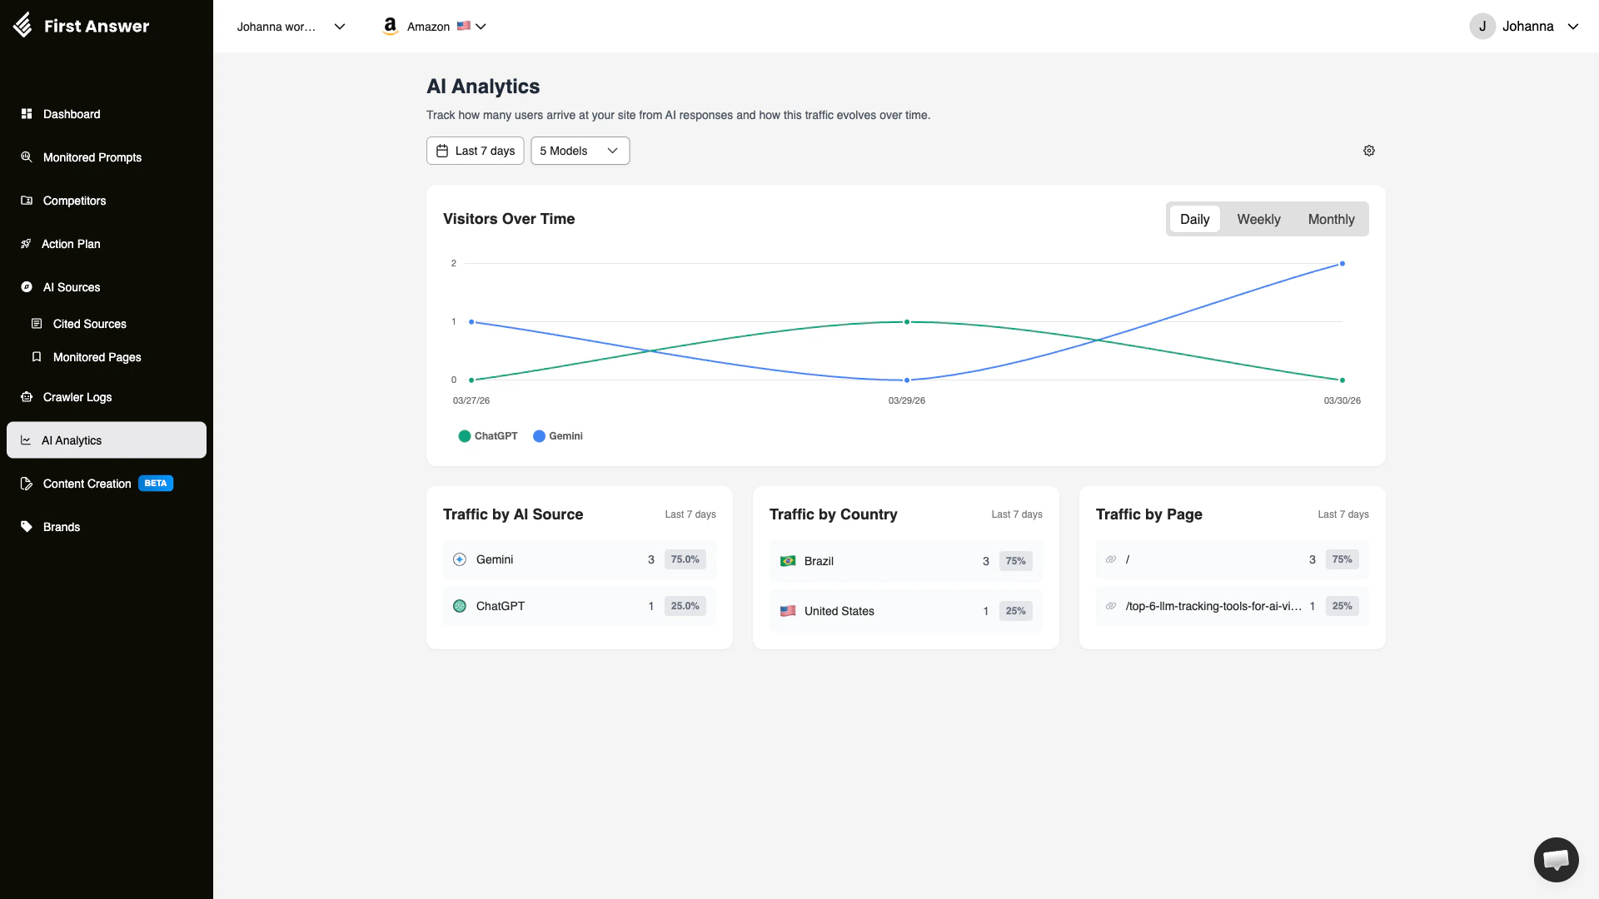Open the Dashboard from the sidebar
Image resolution: width=1599 pixels, height=899 pixels.
(71, 114)
